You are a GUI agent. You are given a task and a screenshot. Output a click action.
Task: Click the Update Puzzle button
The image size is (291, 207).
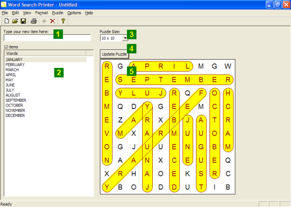(x=114, y=54)
